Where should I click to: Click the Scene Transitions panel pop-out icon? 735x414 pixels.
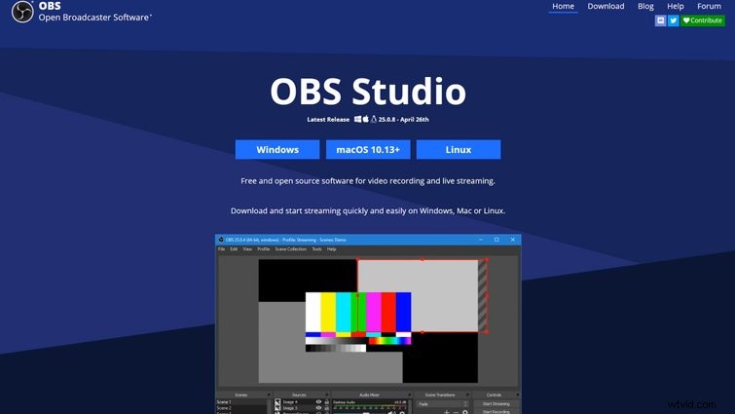pos(468,395)
